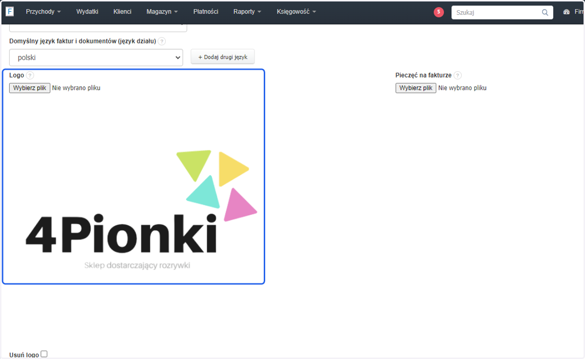Click the Fakturownia F logo icon
The image size is (585, 359).
tap(10, 11)
